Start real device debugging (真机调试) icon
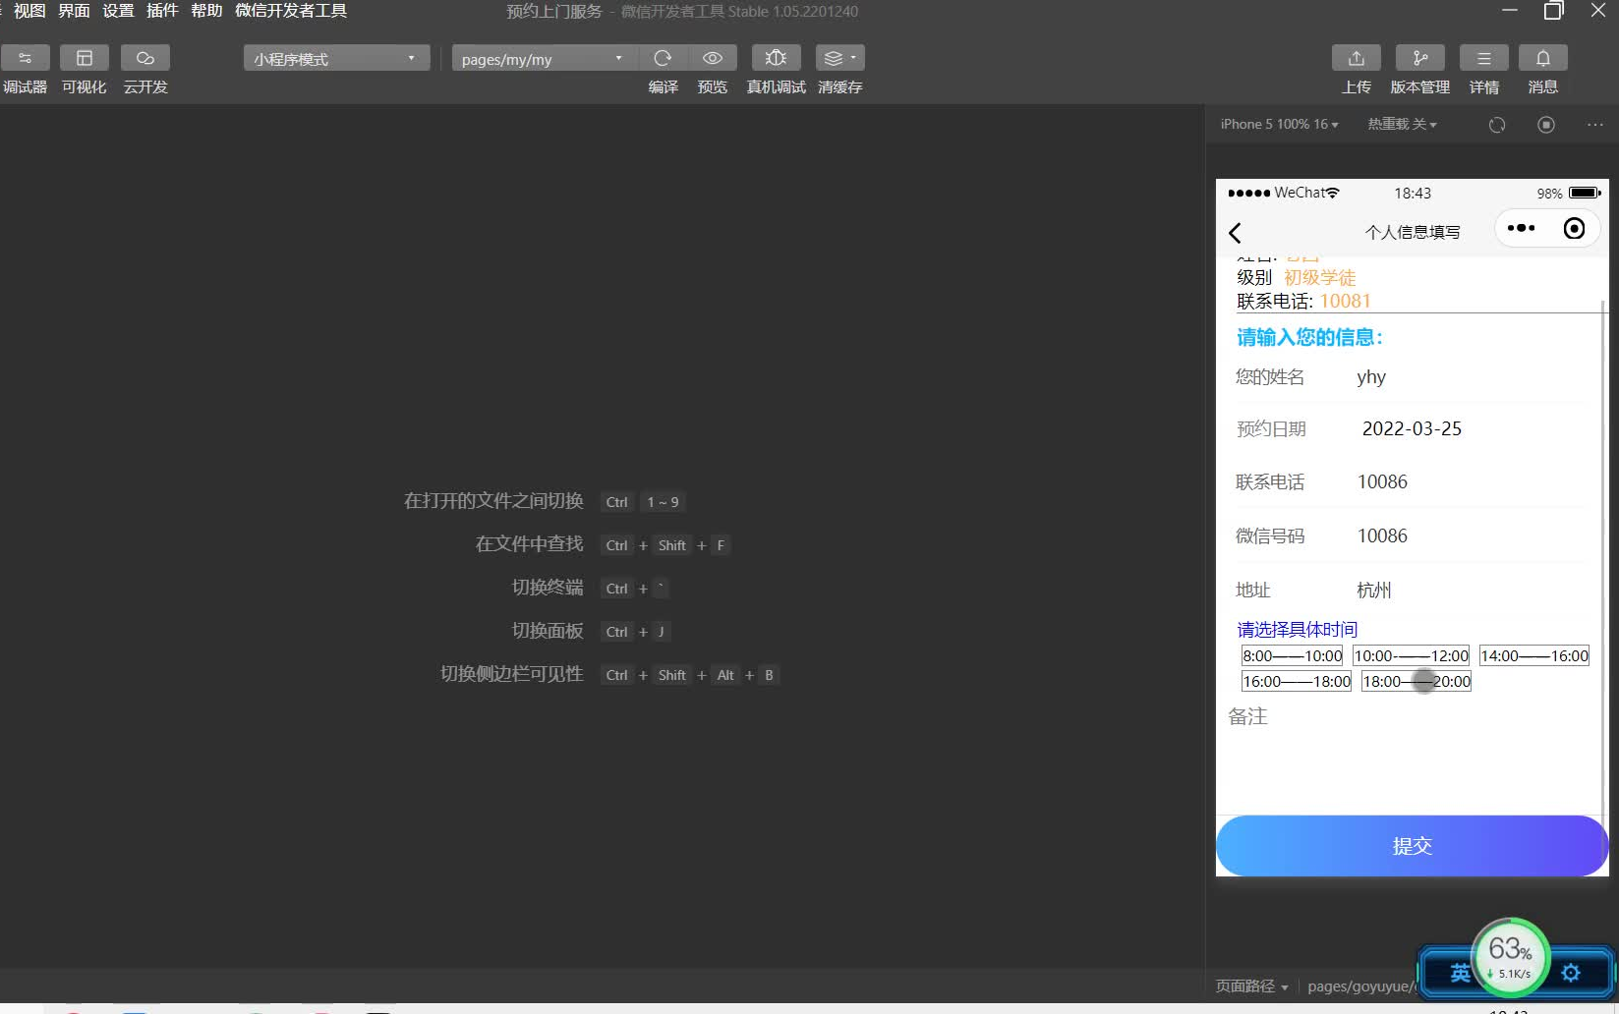This screenshot has height=1014, width=1619. pyautogui.click(x=776, y=58)
